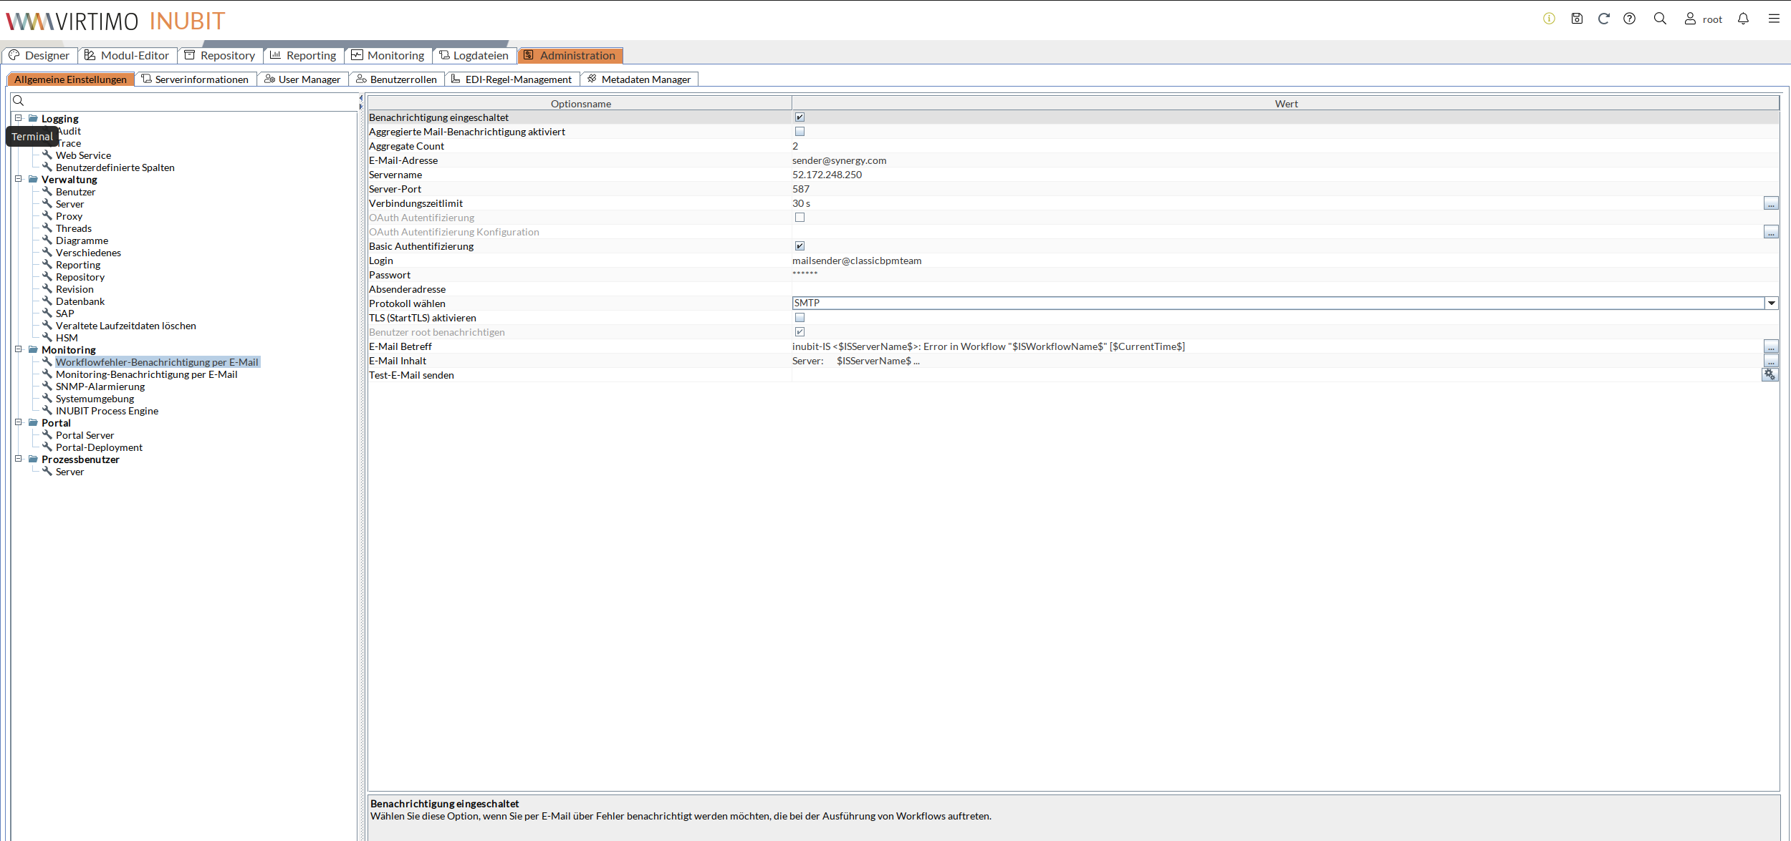Open notifications via the bell icon
This screenshot has height=841, width=1791.
[1744, 19]
